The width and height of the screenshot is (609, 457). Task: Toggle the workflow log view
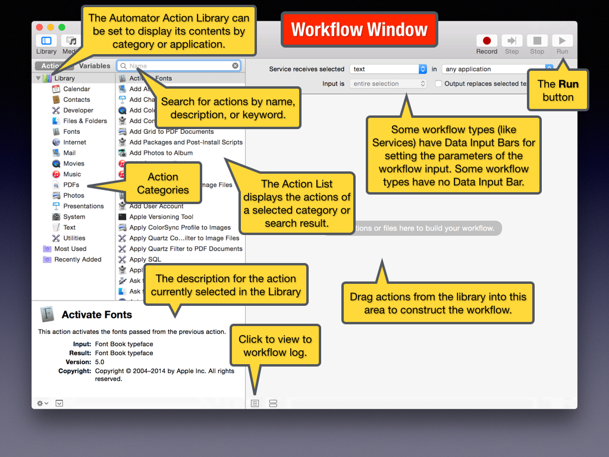click(x=255, y=403)
